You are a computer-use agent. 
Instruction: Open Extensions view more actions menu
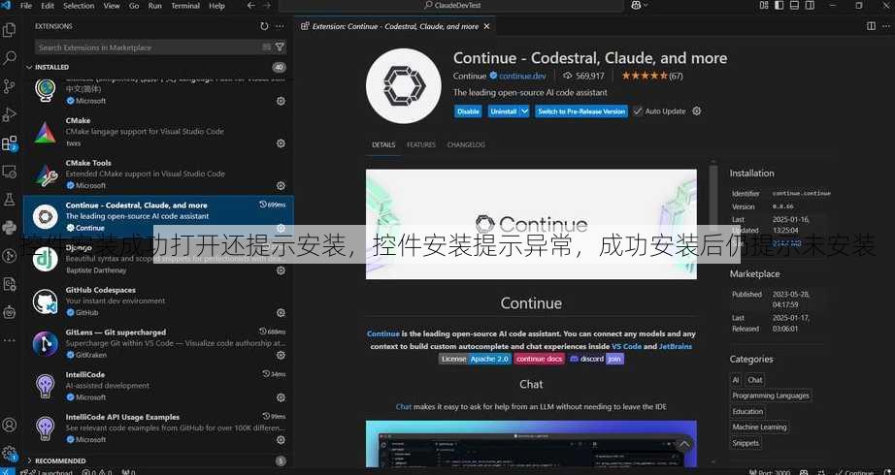(x=280, y=26)
